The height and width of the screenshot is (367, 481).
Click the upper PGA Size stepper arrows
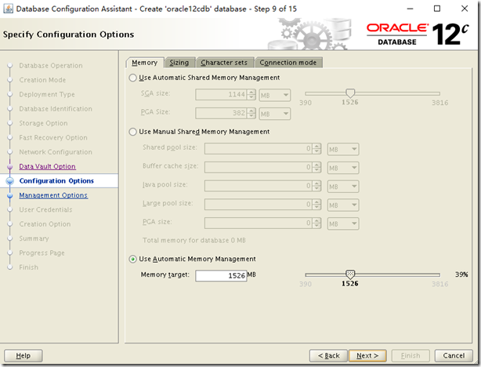tap(251, 114)
